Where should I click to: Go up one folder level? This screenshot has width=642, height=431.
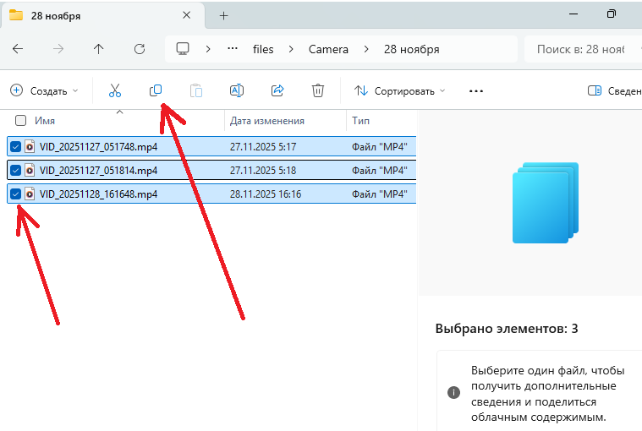pos(98,49)
